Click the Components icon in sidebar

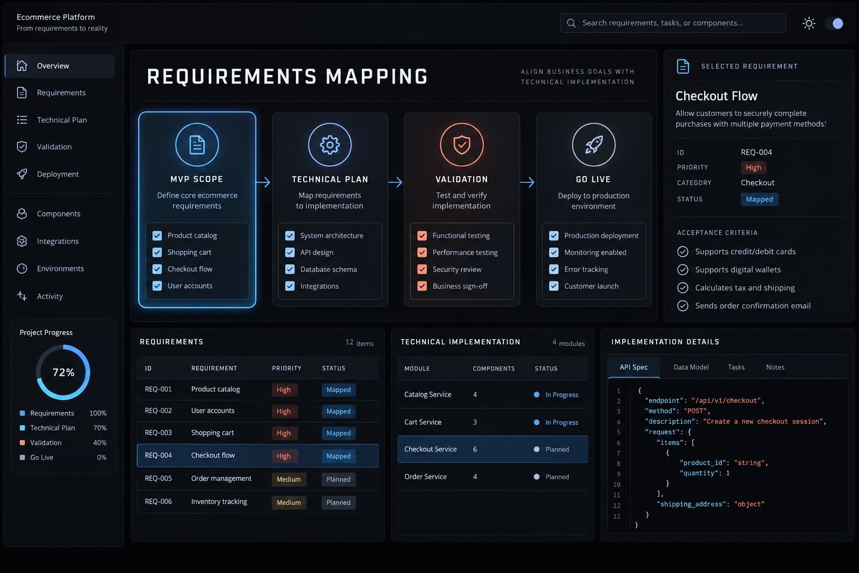22,214
